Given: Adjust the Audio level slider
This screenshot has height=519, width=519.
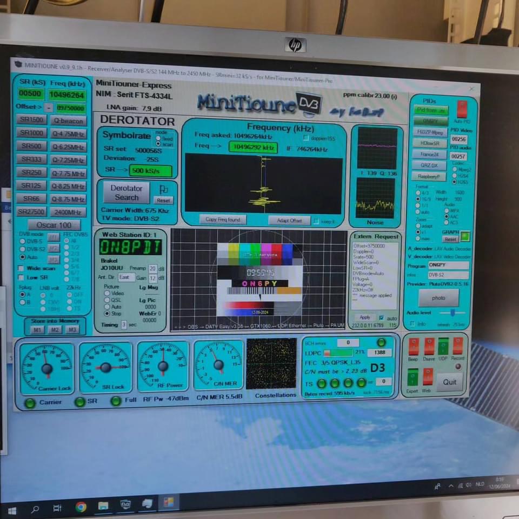Looking at the screenshot, I should pos(453,312).
